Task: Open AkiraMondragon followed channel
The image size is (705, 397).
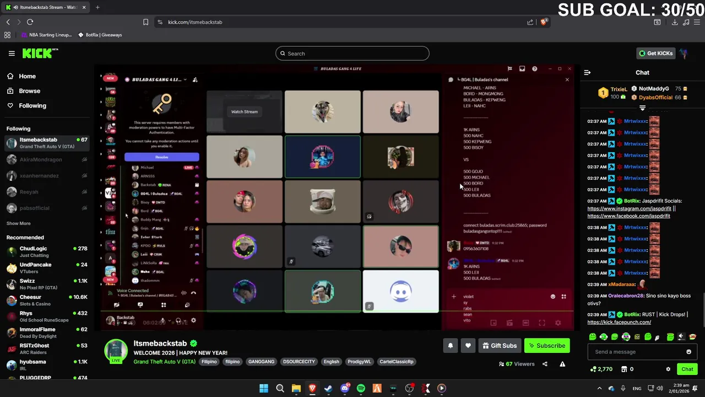Action: (x=47, y=159)
